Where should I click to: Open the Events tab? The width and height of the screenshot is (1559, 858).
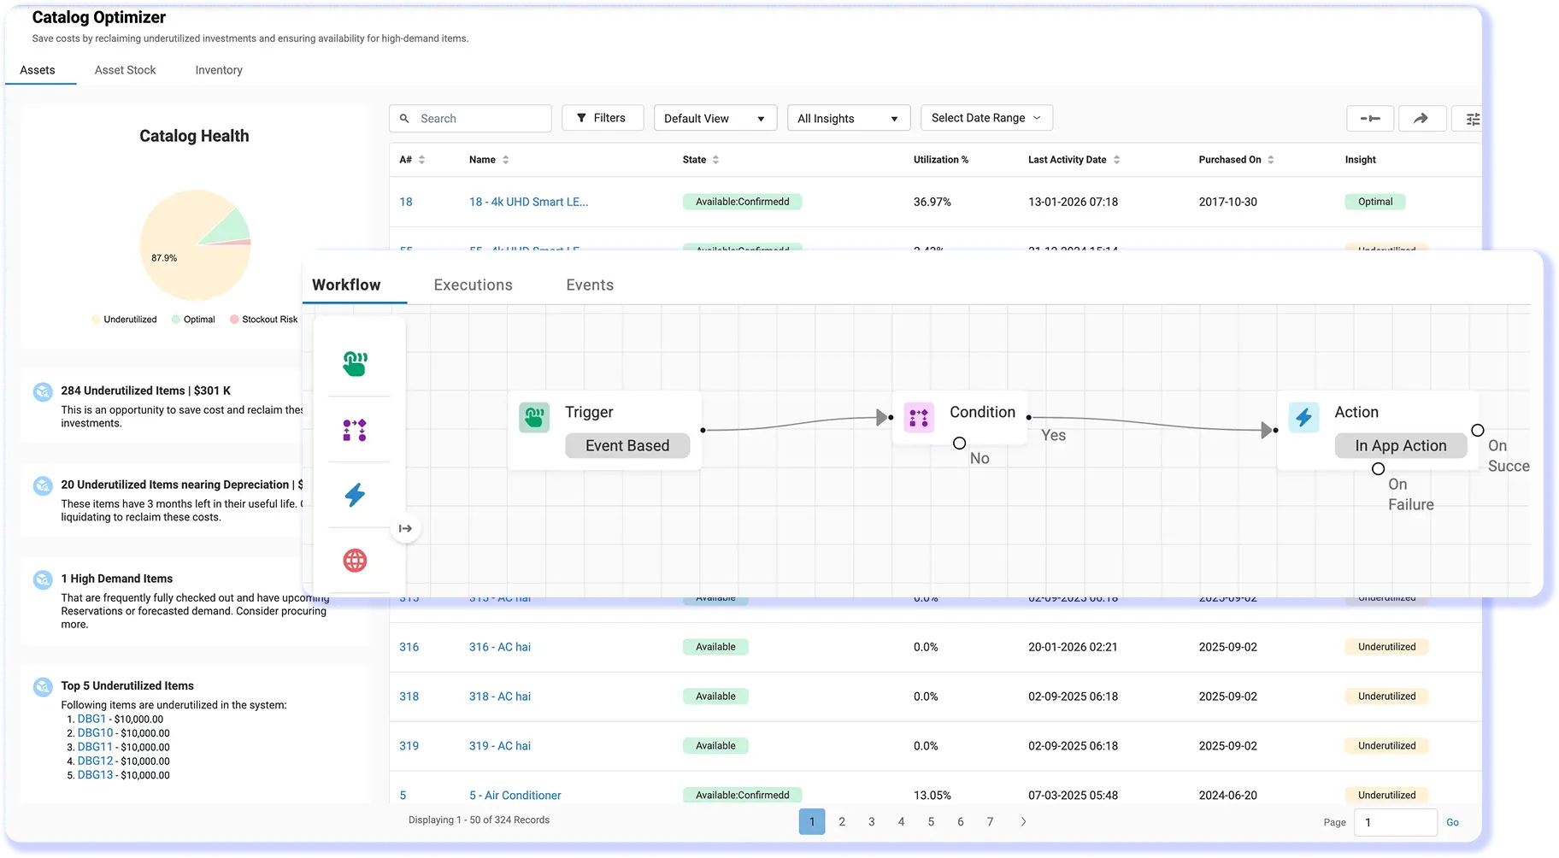590,285
